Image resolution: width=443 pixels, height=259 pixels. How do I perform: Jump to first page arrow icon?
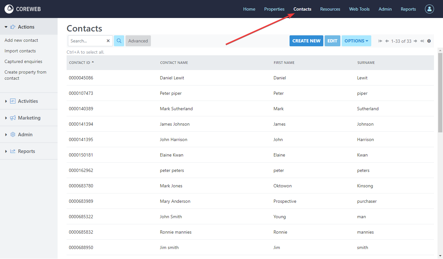[380, 41]
